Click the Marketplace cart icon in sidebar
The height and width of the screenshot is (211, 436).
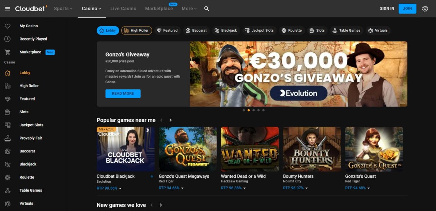tap(7, 52)
